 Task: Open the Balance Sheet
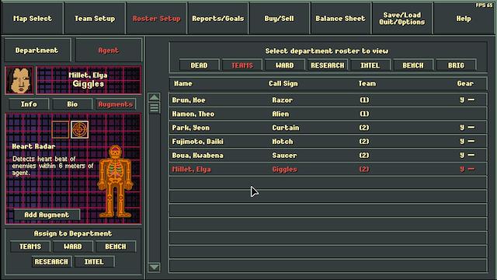click(x=340, y=19)
